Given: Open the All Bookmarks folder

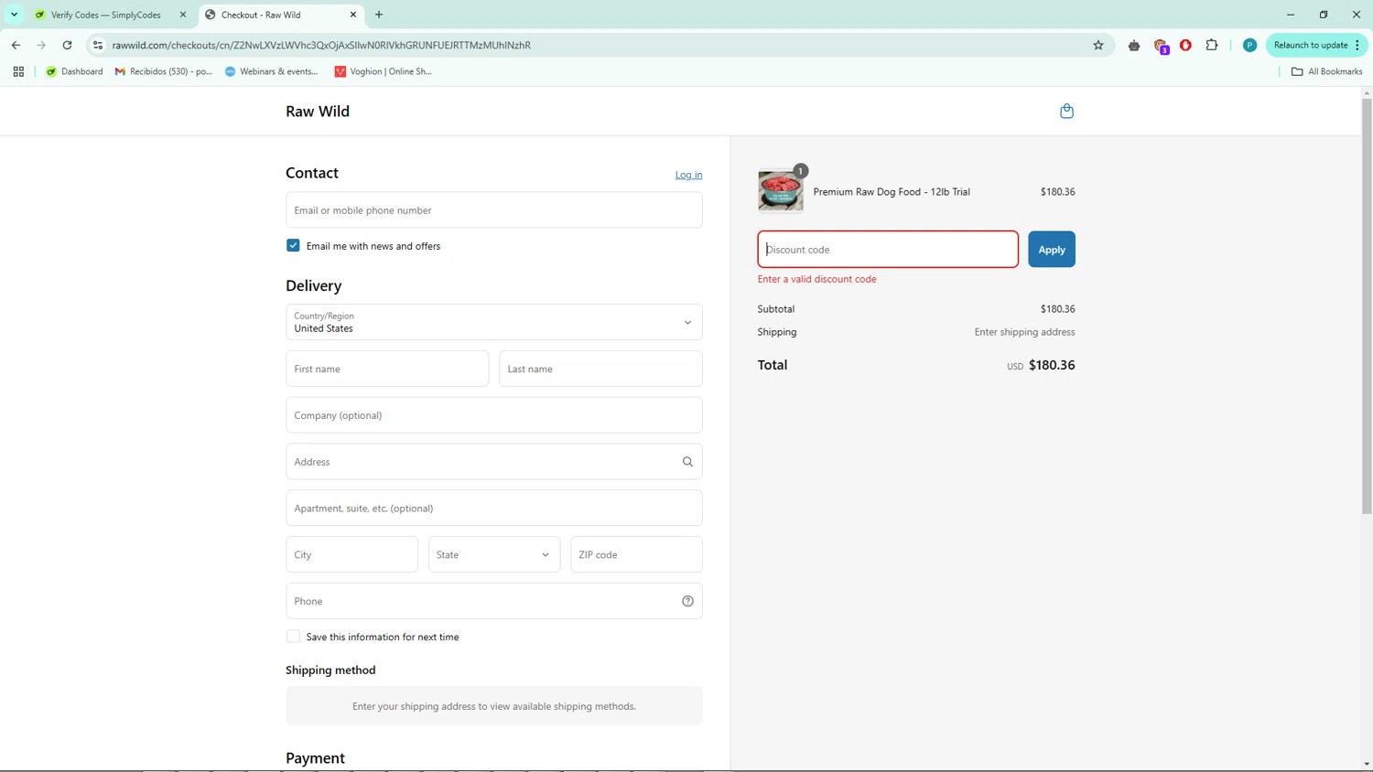Looking at the screenshot, I should (1326, 71).
